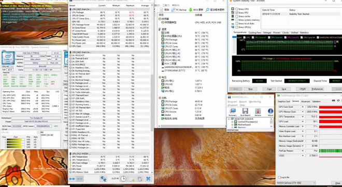
Task: Open the Graphics Card tab in GPU-Z
Action: point(283,102)
